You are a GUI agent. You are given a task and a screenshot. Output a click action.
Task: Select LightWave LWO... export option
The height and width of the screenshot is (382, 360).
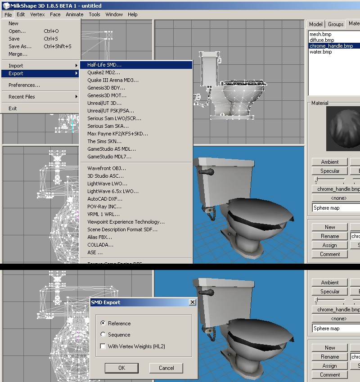click(136, 184)
